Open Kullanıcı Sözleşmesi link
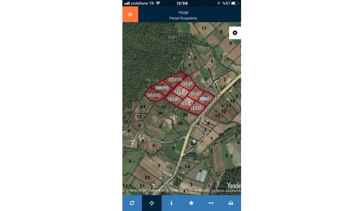This screenshot has height=211, width=364. pos(226,190)
